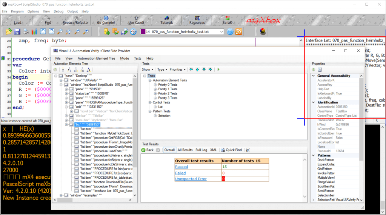The height and width of the screenshot is (215, 386).
Task: Click the Go Compile! toolbar button
Action: coord(106,20)
